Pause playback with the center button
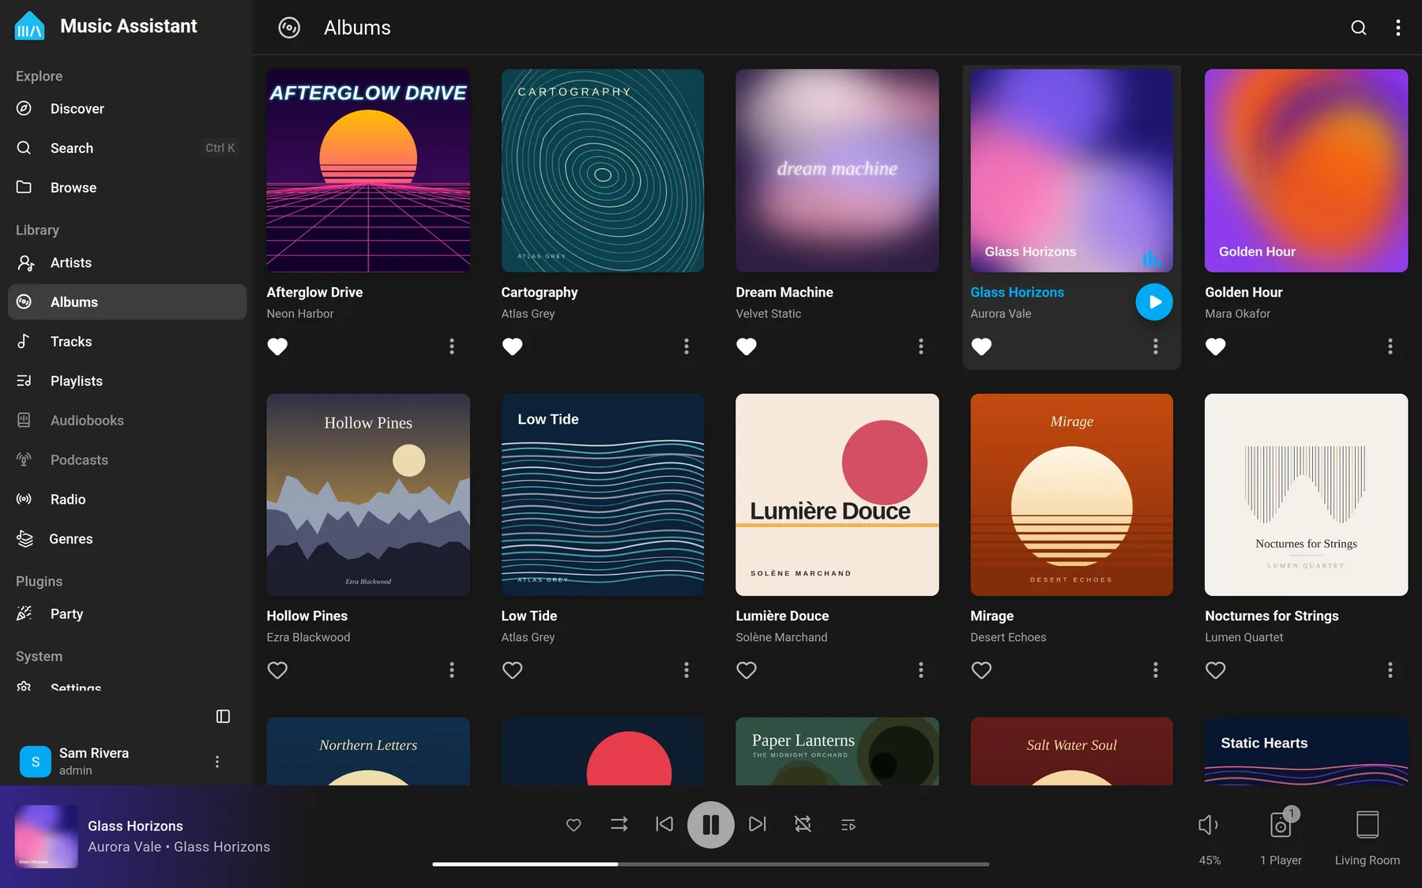The width and height of the screenshot is (1422, 888). [710, 825]
